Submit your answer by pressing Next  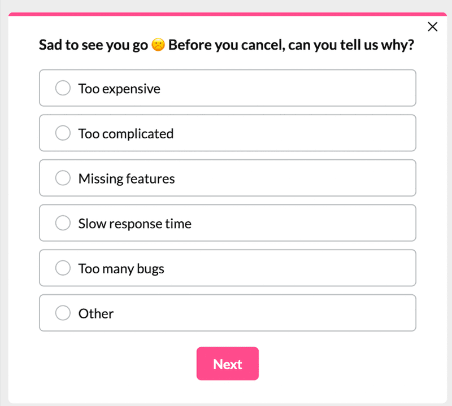(227, 364)
